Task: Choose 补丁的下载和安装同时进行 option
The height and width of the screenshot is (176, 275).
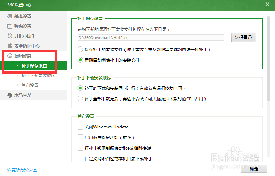Action: pyautogui.click(x=80, y=88)
